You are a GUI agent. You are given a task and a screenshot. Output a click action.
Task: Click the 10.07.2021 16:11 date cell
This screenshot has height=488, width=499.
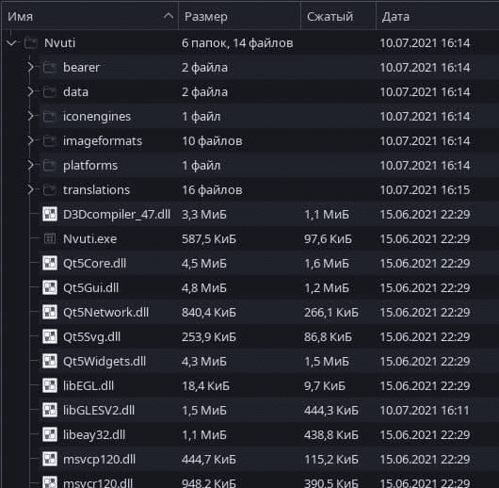pos(425,410)
